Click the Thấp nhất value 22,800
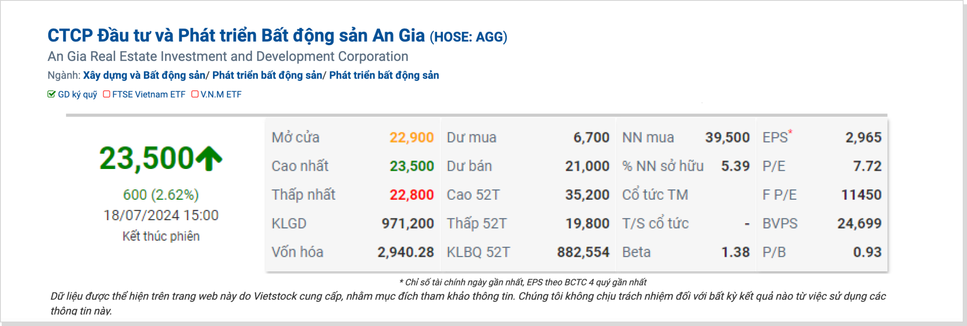Screen dimensions: 967x326 coord(411,195)
